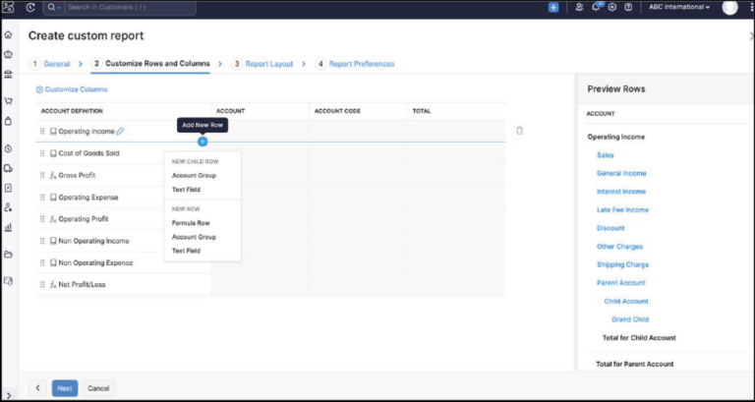Open the Home sidebar icon
Viewport: 755px width, 402px height.
point(8,34)
